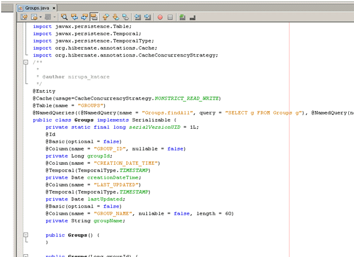Click serialVersionUID field name
Screen dimensions: 354x257
(155, 127)
